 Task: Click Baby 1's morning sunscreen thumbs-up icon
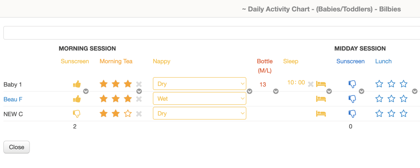click(77, 84)
